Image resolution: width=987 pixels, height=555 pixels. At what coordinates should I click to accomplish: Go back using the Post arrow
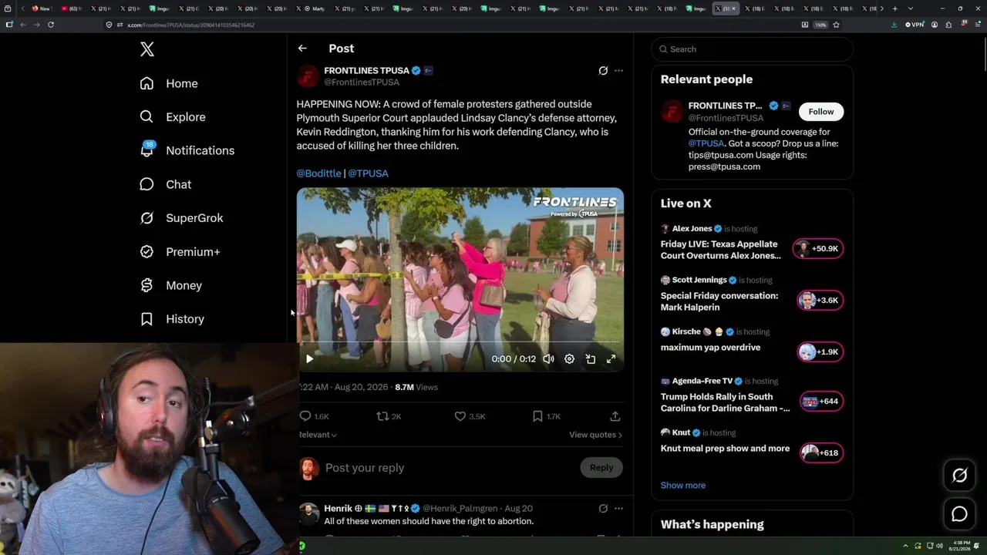pyautogui.click(x=302, y=49)
